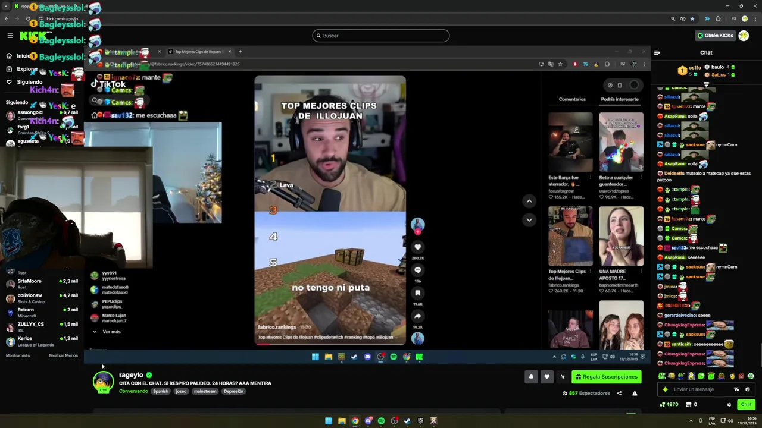
Task: Click the Depresión tag
Action: pos(233,391)
